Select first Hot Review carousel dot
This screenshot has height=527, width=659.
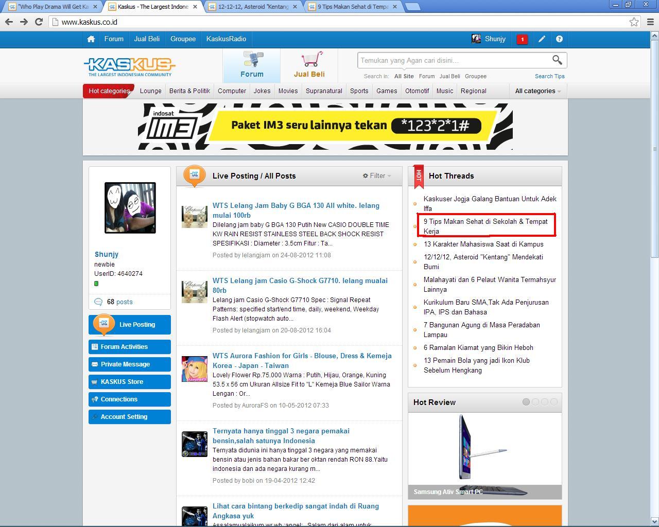526,402
